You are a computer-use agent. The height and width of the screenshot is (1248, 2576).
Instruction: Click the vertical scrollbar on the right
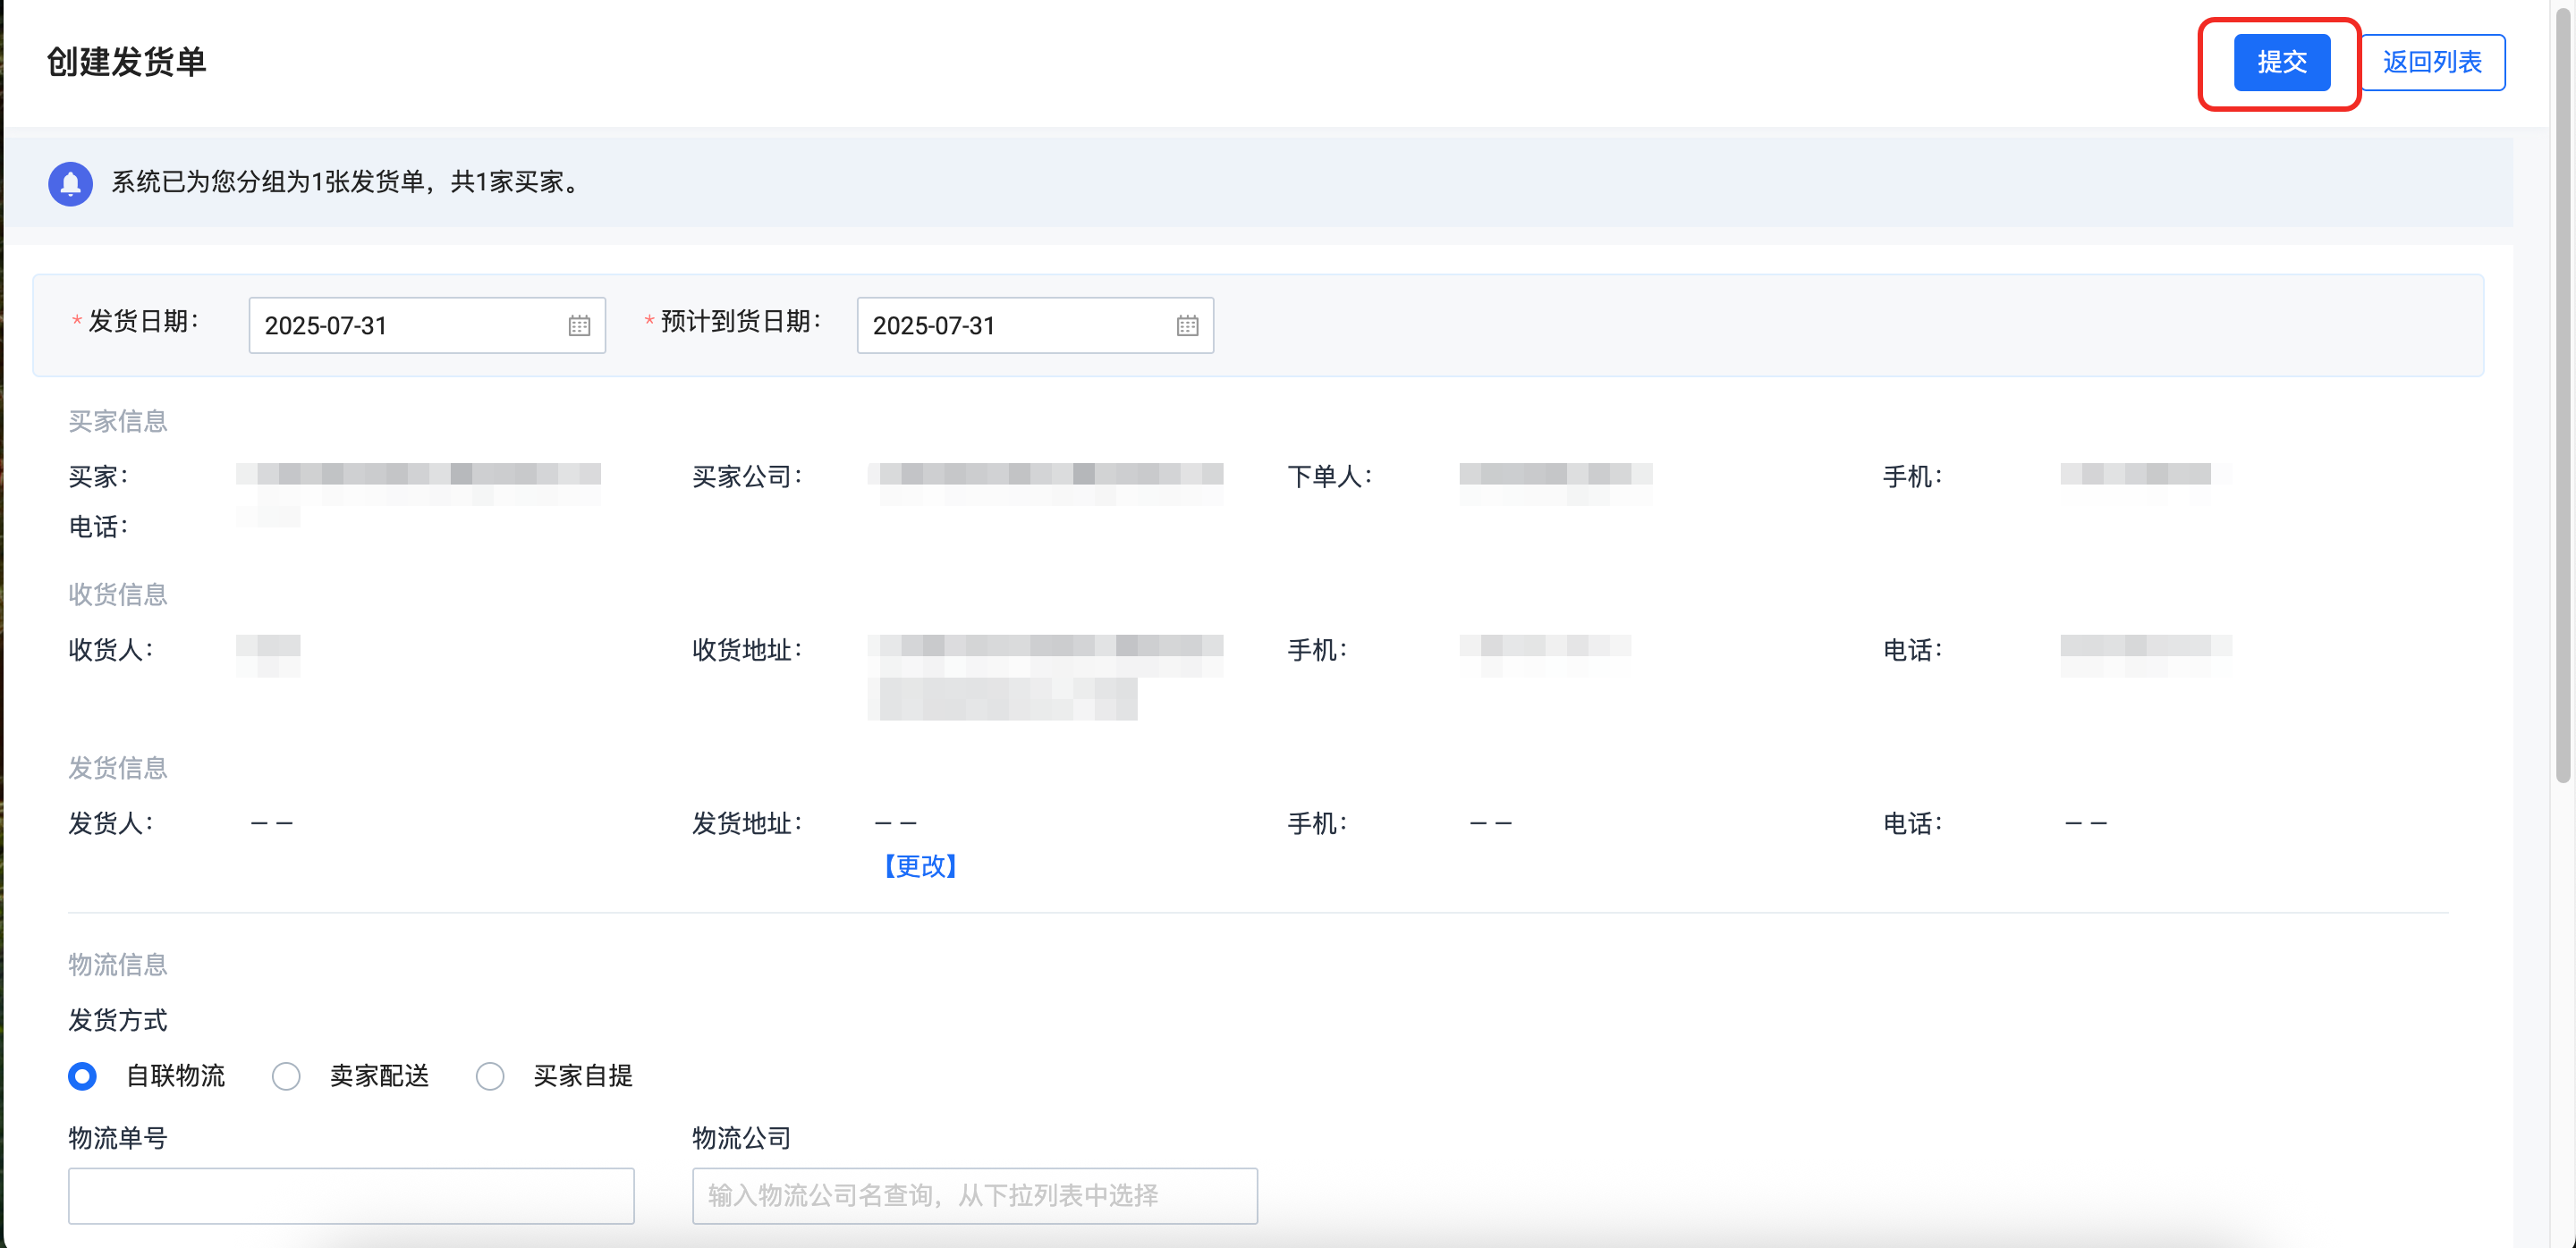tap(2562, 400)
